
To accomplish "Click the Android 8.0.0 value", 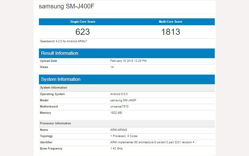I will click(119, 94).
